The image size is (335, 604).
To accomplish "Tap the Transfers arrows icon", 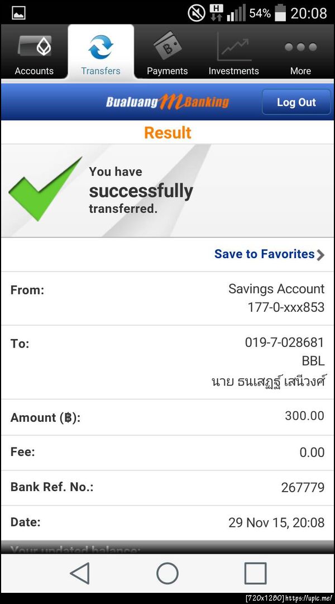I will click(x=100, y=47).
